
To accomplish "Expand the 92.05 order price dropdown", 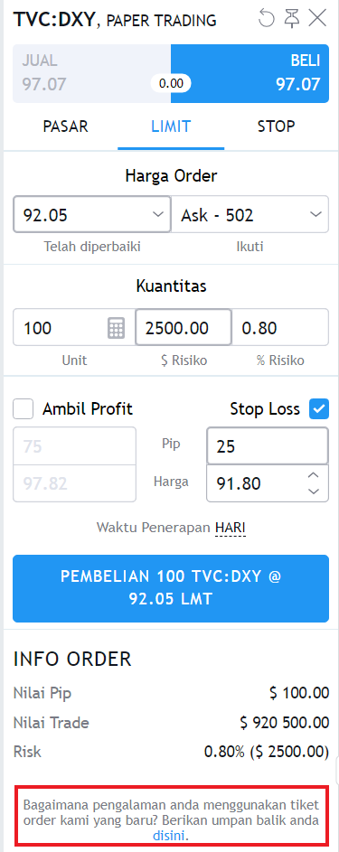I will tap(92, 215).
